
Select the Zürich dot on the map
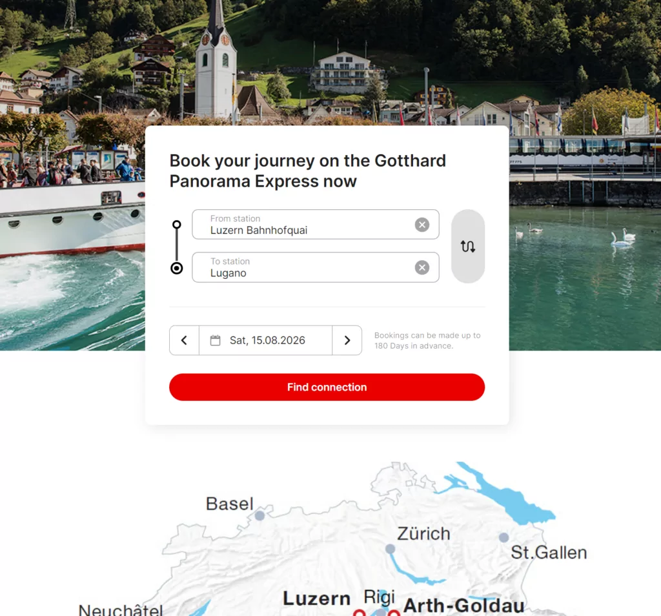tap(391, 549)
